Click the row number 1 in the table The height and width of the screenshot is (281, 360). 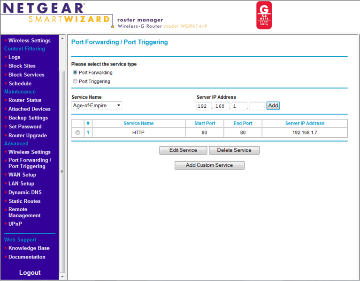coord(88,133)
